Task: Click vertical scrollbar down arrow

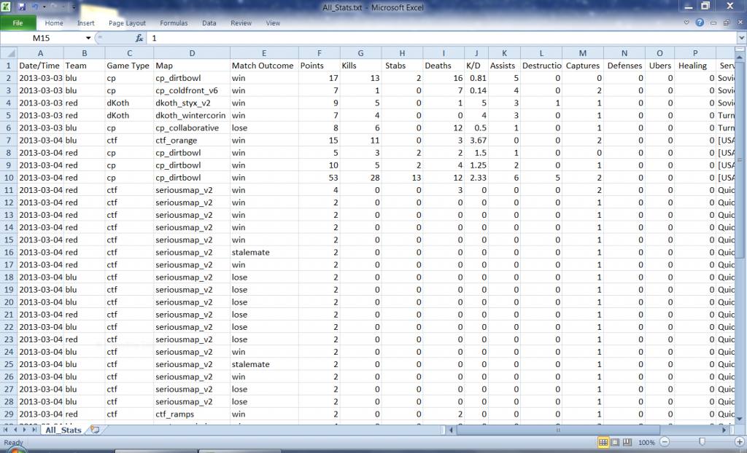Action: 740,419
